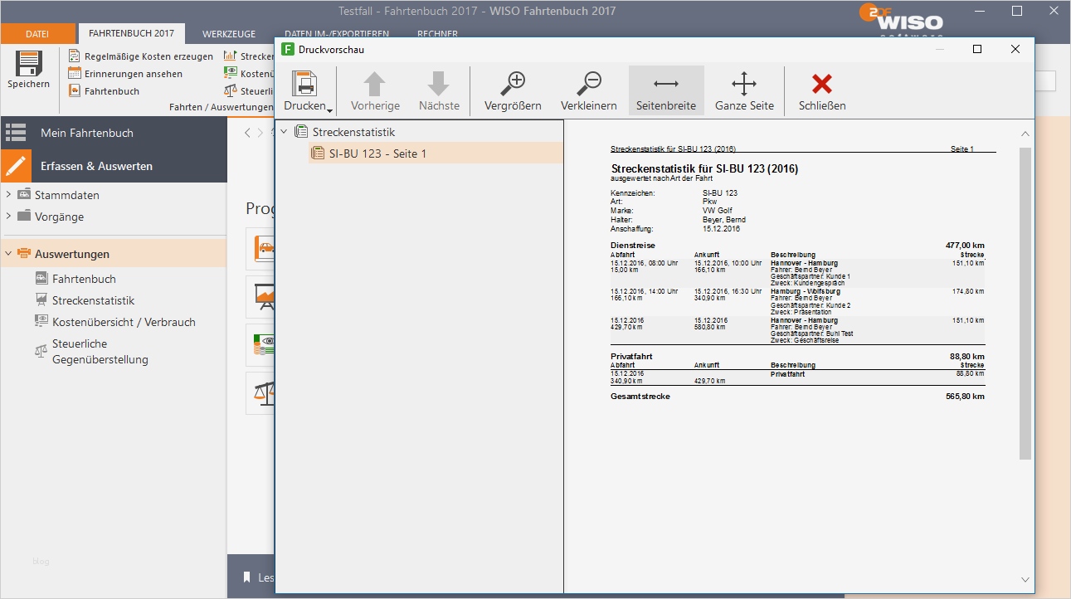Click 'Privatfahrt' section heading
Viewport: 1071px width, 599px height.
[631, 356]
